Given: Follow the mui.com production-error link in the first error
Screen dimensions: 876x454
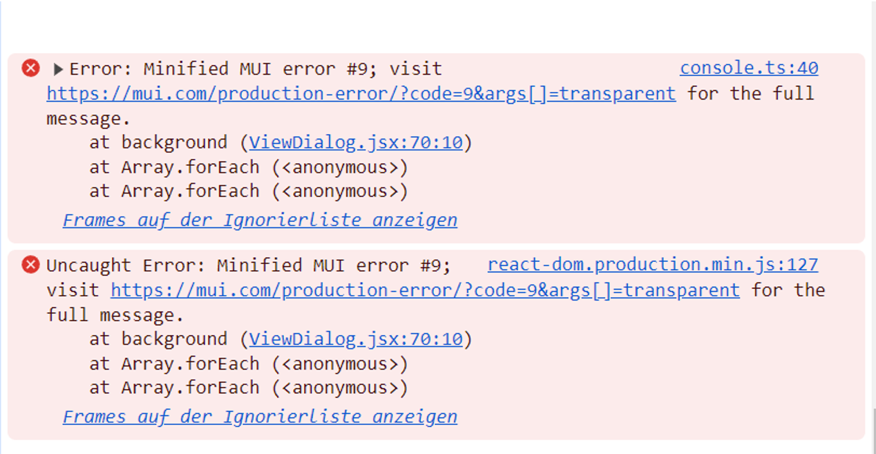Looking at the screenshot, I should (361, 94).
